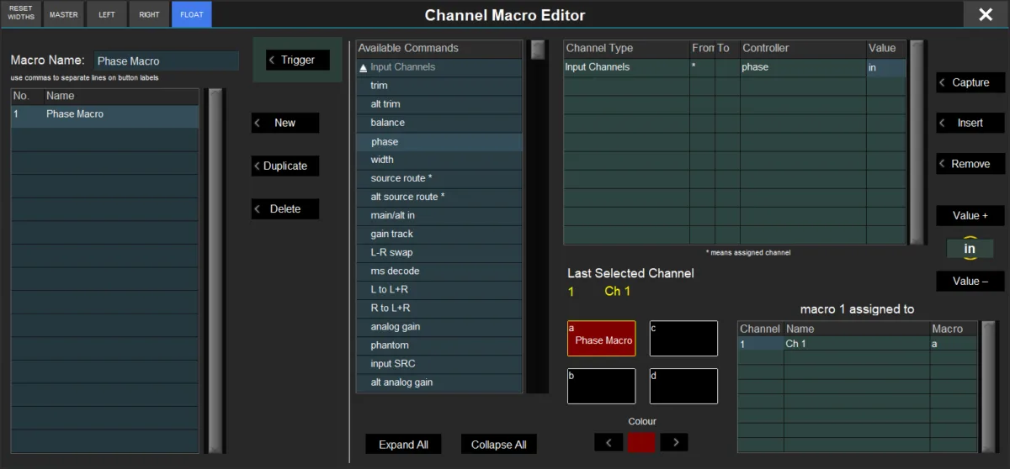Click empty macro button d
This screenshot has width=1010, height=469.
pyautogui.click(x=683, y=386)
